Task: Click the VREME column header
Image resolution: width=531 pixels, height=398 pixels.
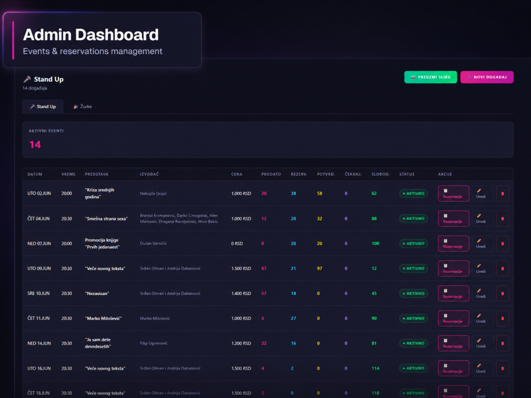Action: click(68, 174)
